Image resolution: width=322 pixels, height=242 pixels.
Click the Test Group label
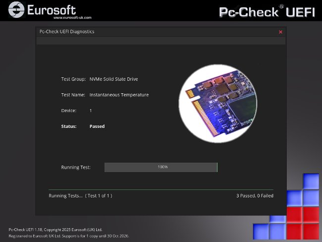tap(73, 79)
